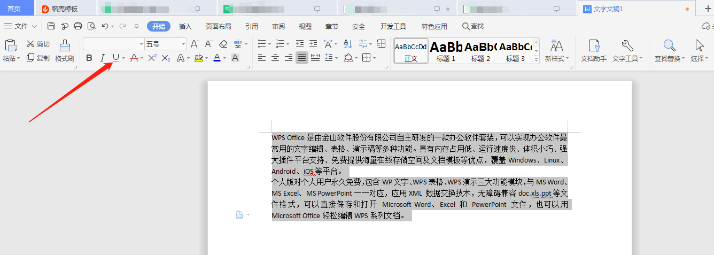Screen dimensions: 714x255
Task: Expand the styles gallery more arrow
Action: click(537, 60)
